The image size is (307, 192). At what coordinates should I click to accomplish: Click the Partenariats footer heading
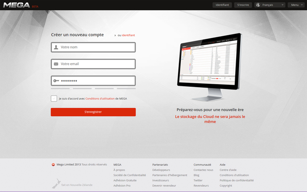160,165
